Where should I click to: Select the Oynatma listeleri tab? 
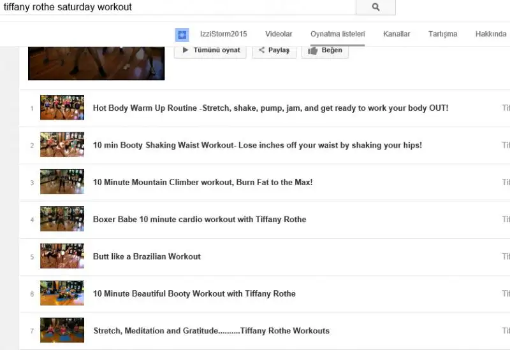pyautogui.click(x=337, y=34)
